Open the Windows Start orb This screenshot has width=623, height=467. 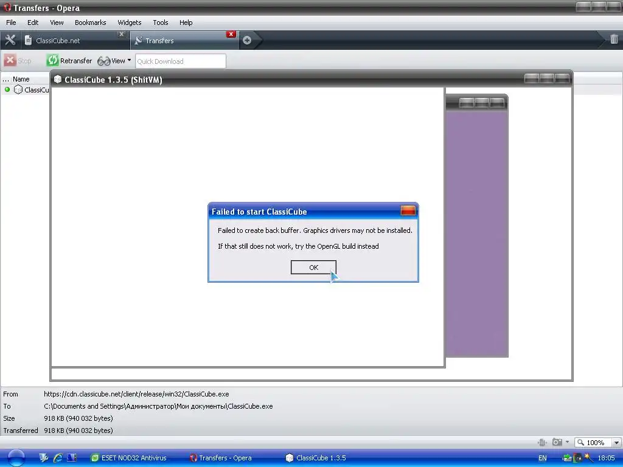(x=16, y=458)
